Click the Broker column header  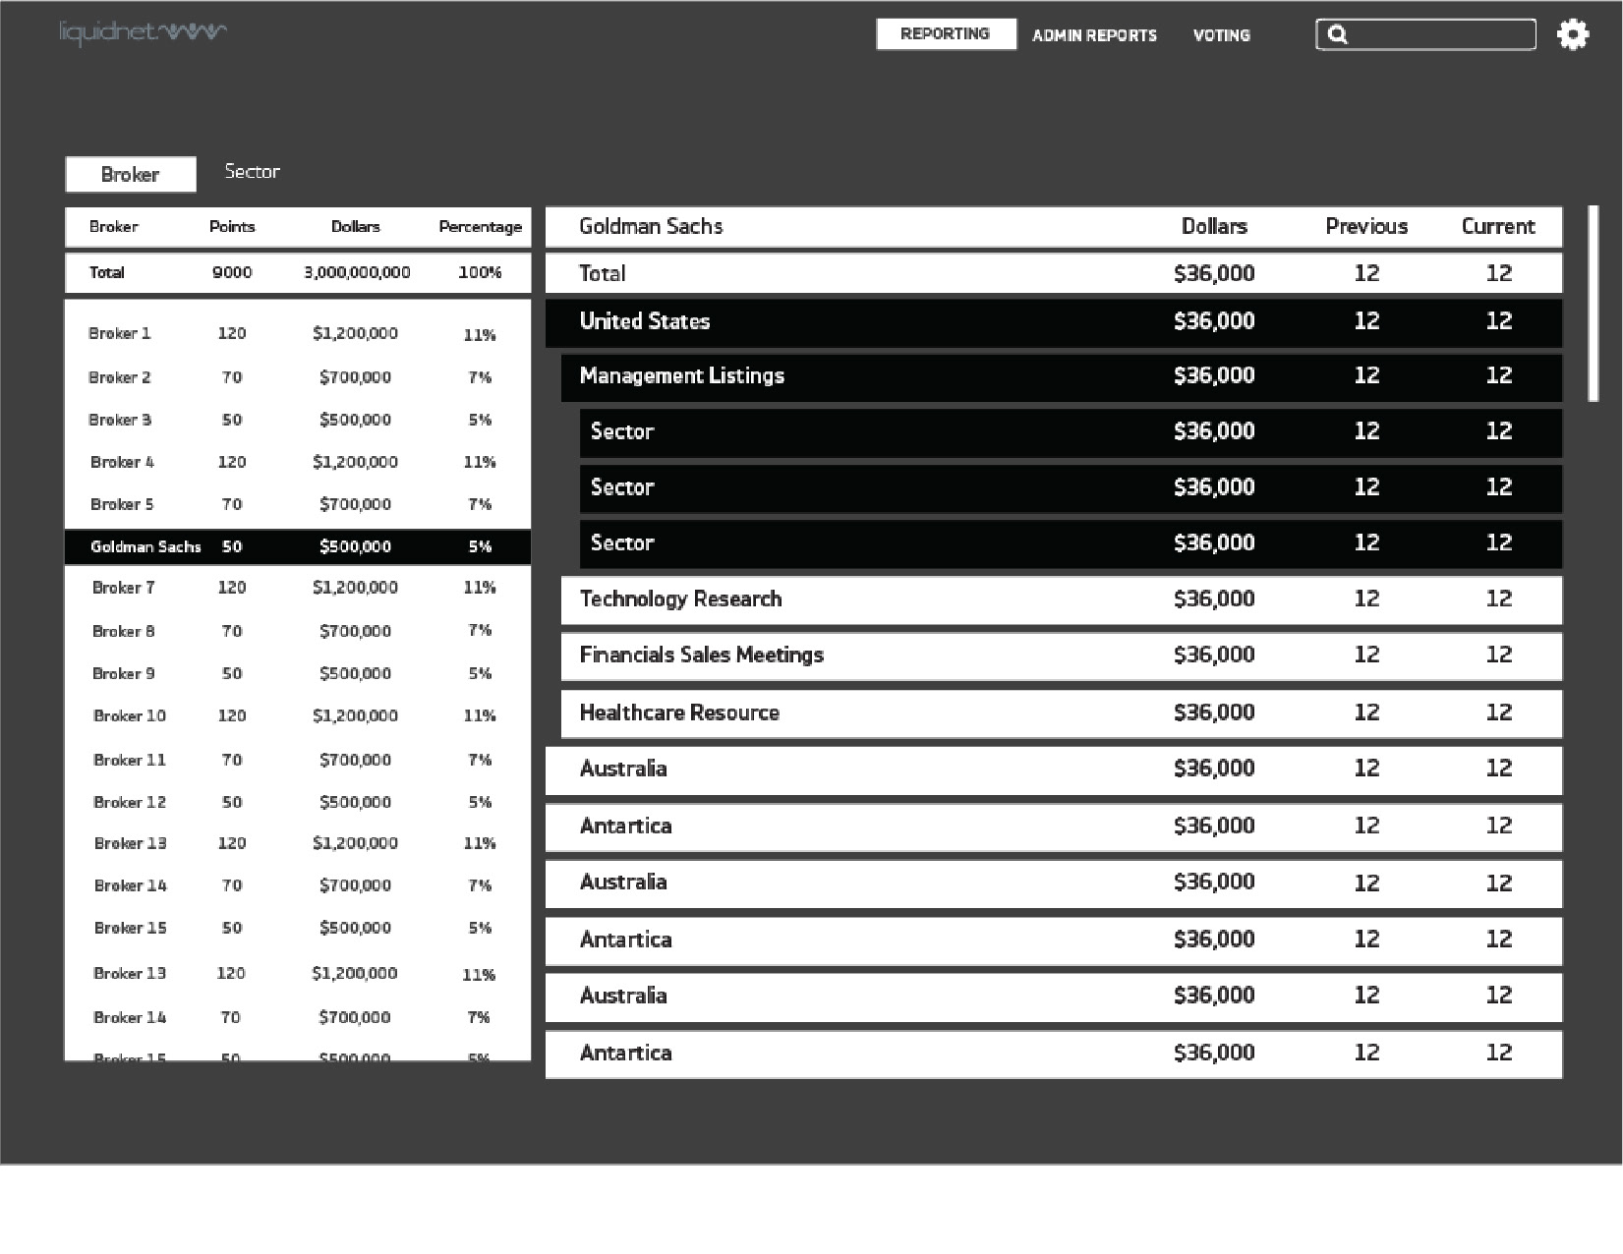pos(113,226)
